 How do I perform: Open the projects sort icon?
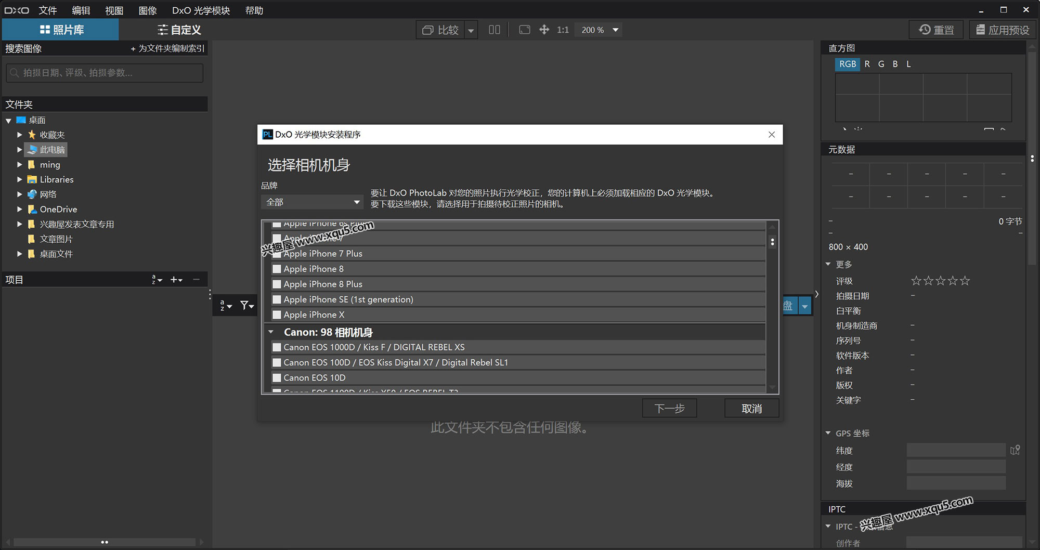tap(157, 280)
